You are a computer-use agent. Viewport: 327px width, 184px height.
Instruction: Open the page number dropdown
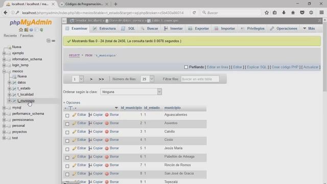78,79
